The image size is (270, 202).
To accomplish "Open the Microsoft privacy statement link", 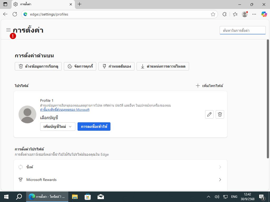I will click(x=65, y=110).
